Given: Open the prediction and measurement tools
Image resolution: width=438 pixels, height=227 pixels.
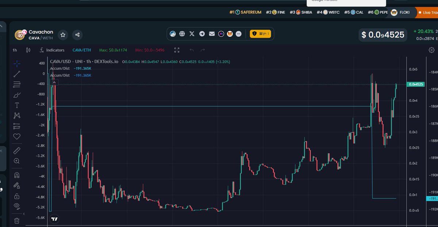Looking at the screenshot, I should tap(16, 126).
